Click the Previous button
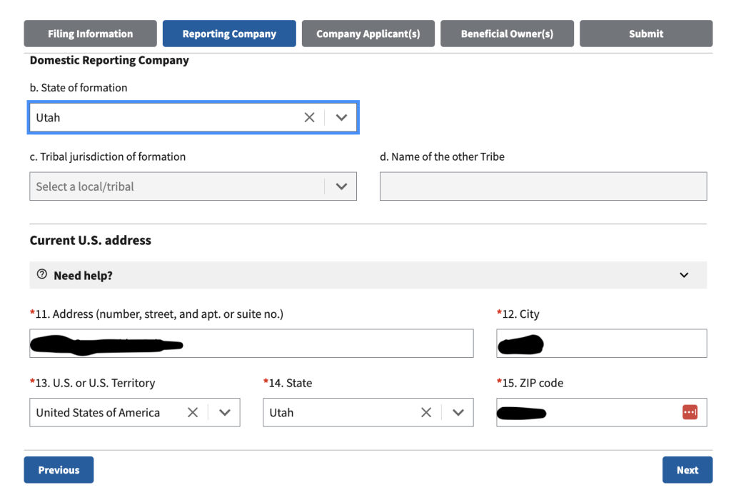This screenshot has width=731, height=500. [x=59, y=470]
